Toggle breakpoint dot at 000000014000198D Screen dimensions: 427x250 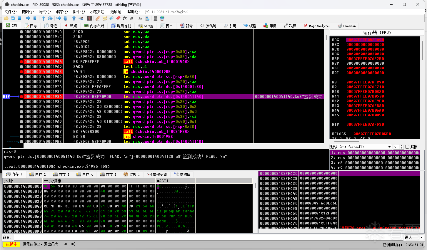pyautogui.click(x=21, y=102)
